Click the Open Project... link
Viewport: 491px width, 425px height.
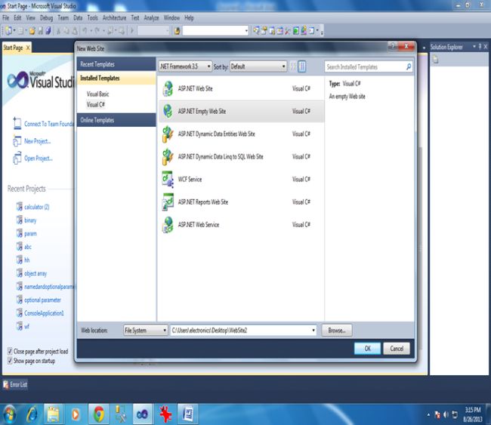coord(39,158)
